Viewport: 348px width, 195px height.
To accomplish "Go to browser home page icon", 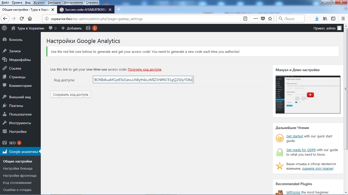I will (30, 19).
